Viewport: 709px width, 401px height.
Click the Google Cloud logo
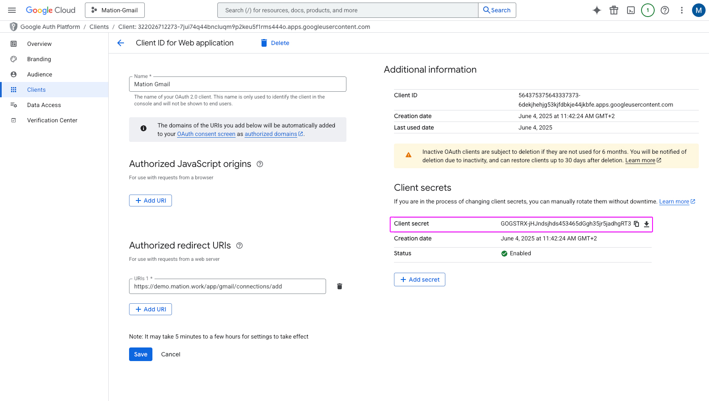pyautogui.click(x=51, y=10)
